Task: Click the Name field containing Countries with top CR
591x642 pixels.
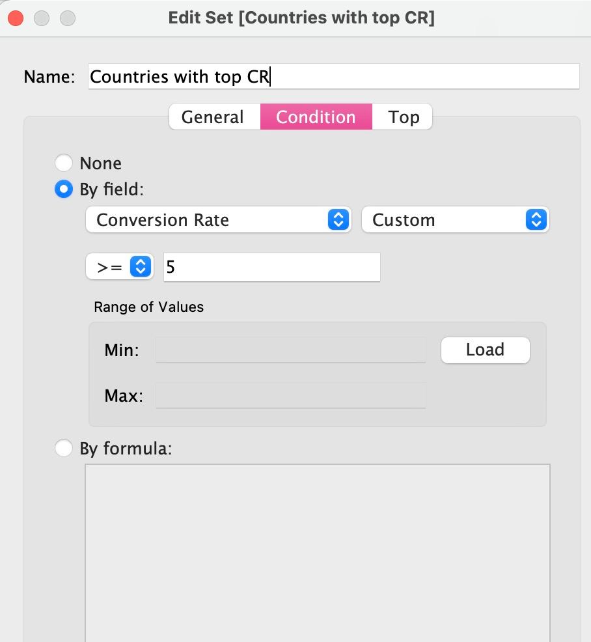Action: coord(333,76)
